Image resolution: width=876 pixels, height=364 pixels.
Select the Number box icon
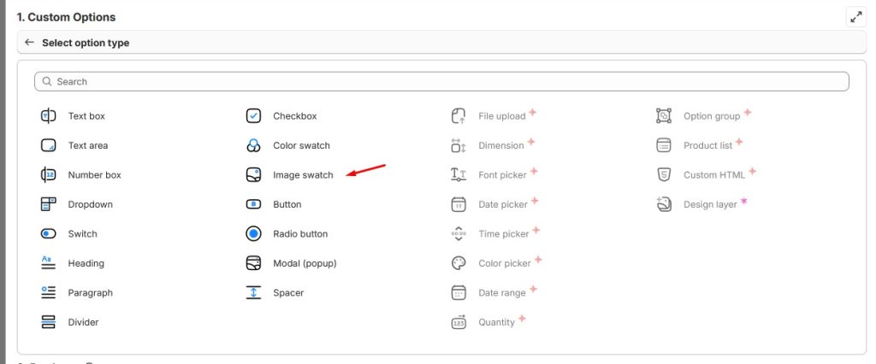pyautogui.click(x=49, y=175)
